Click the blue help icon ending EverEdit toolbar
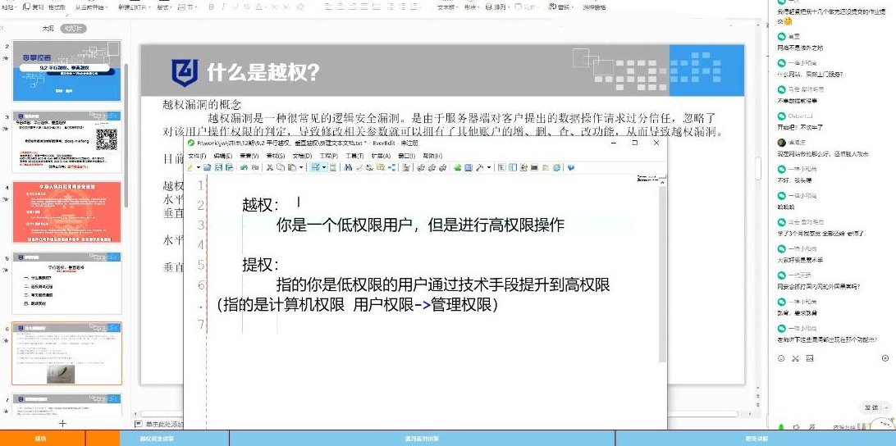Screen dimensions: 896x446 [x=570, y=167]
